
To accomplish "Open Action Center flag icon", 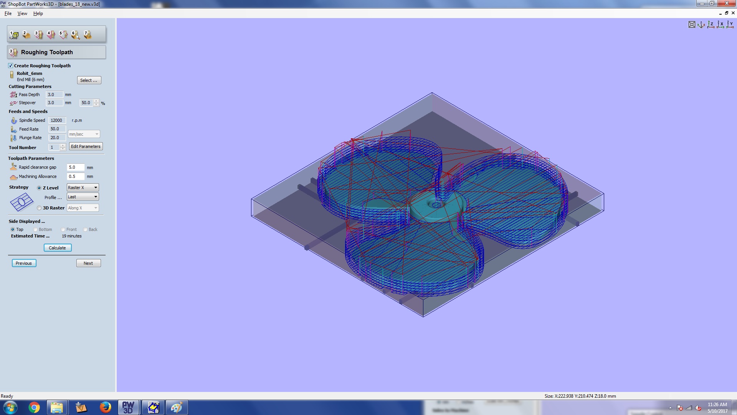I will pyautogui.click(x=680, y=408).
